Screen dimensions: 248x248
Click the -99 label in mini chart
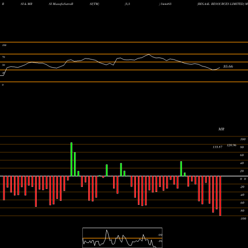pos(160,235)
